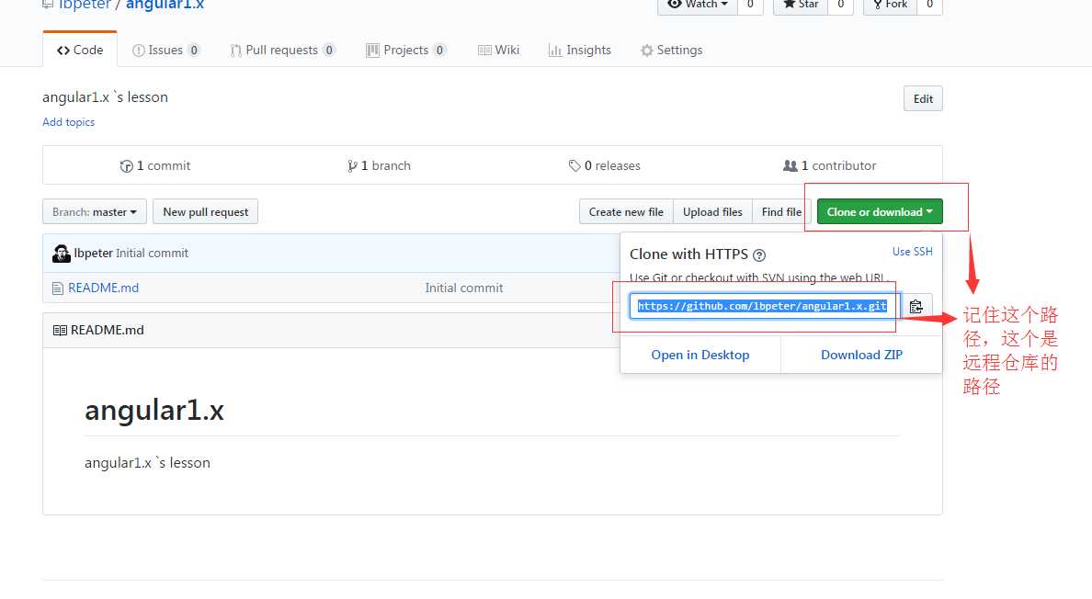1092x599 pixels.
Task: Click the Wiki tab book icon
Action: (x=484, y=51)
